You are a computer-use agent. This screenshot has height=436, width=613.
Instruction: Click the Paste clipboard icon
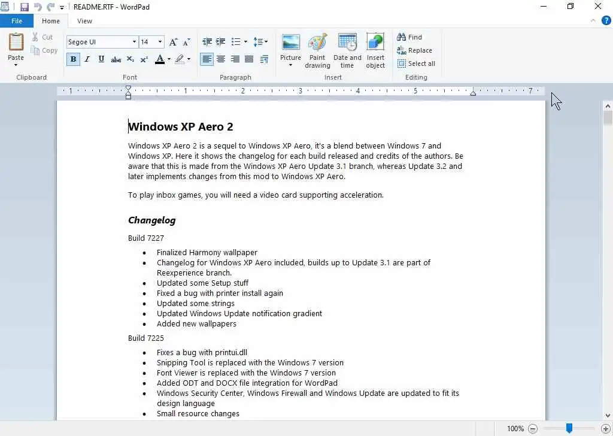16,42
